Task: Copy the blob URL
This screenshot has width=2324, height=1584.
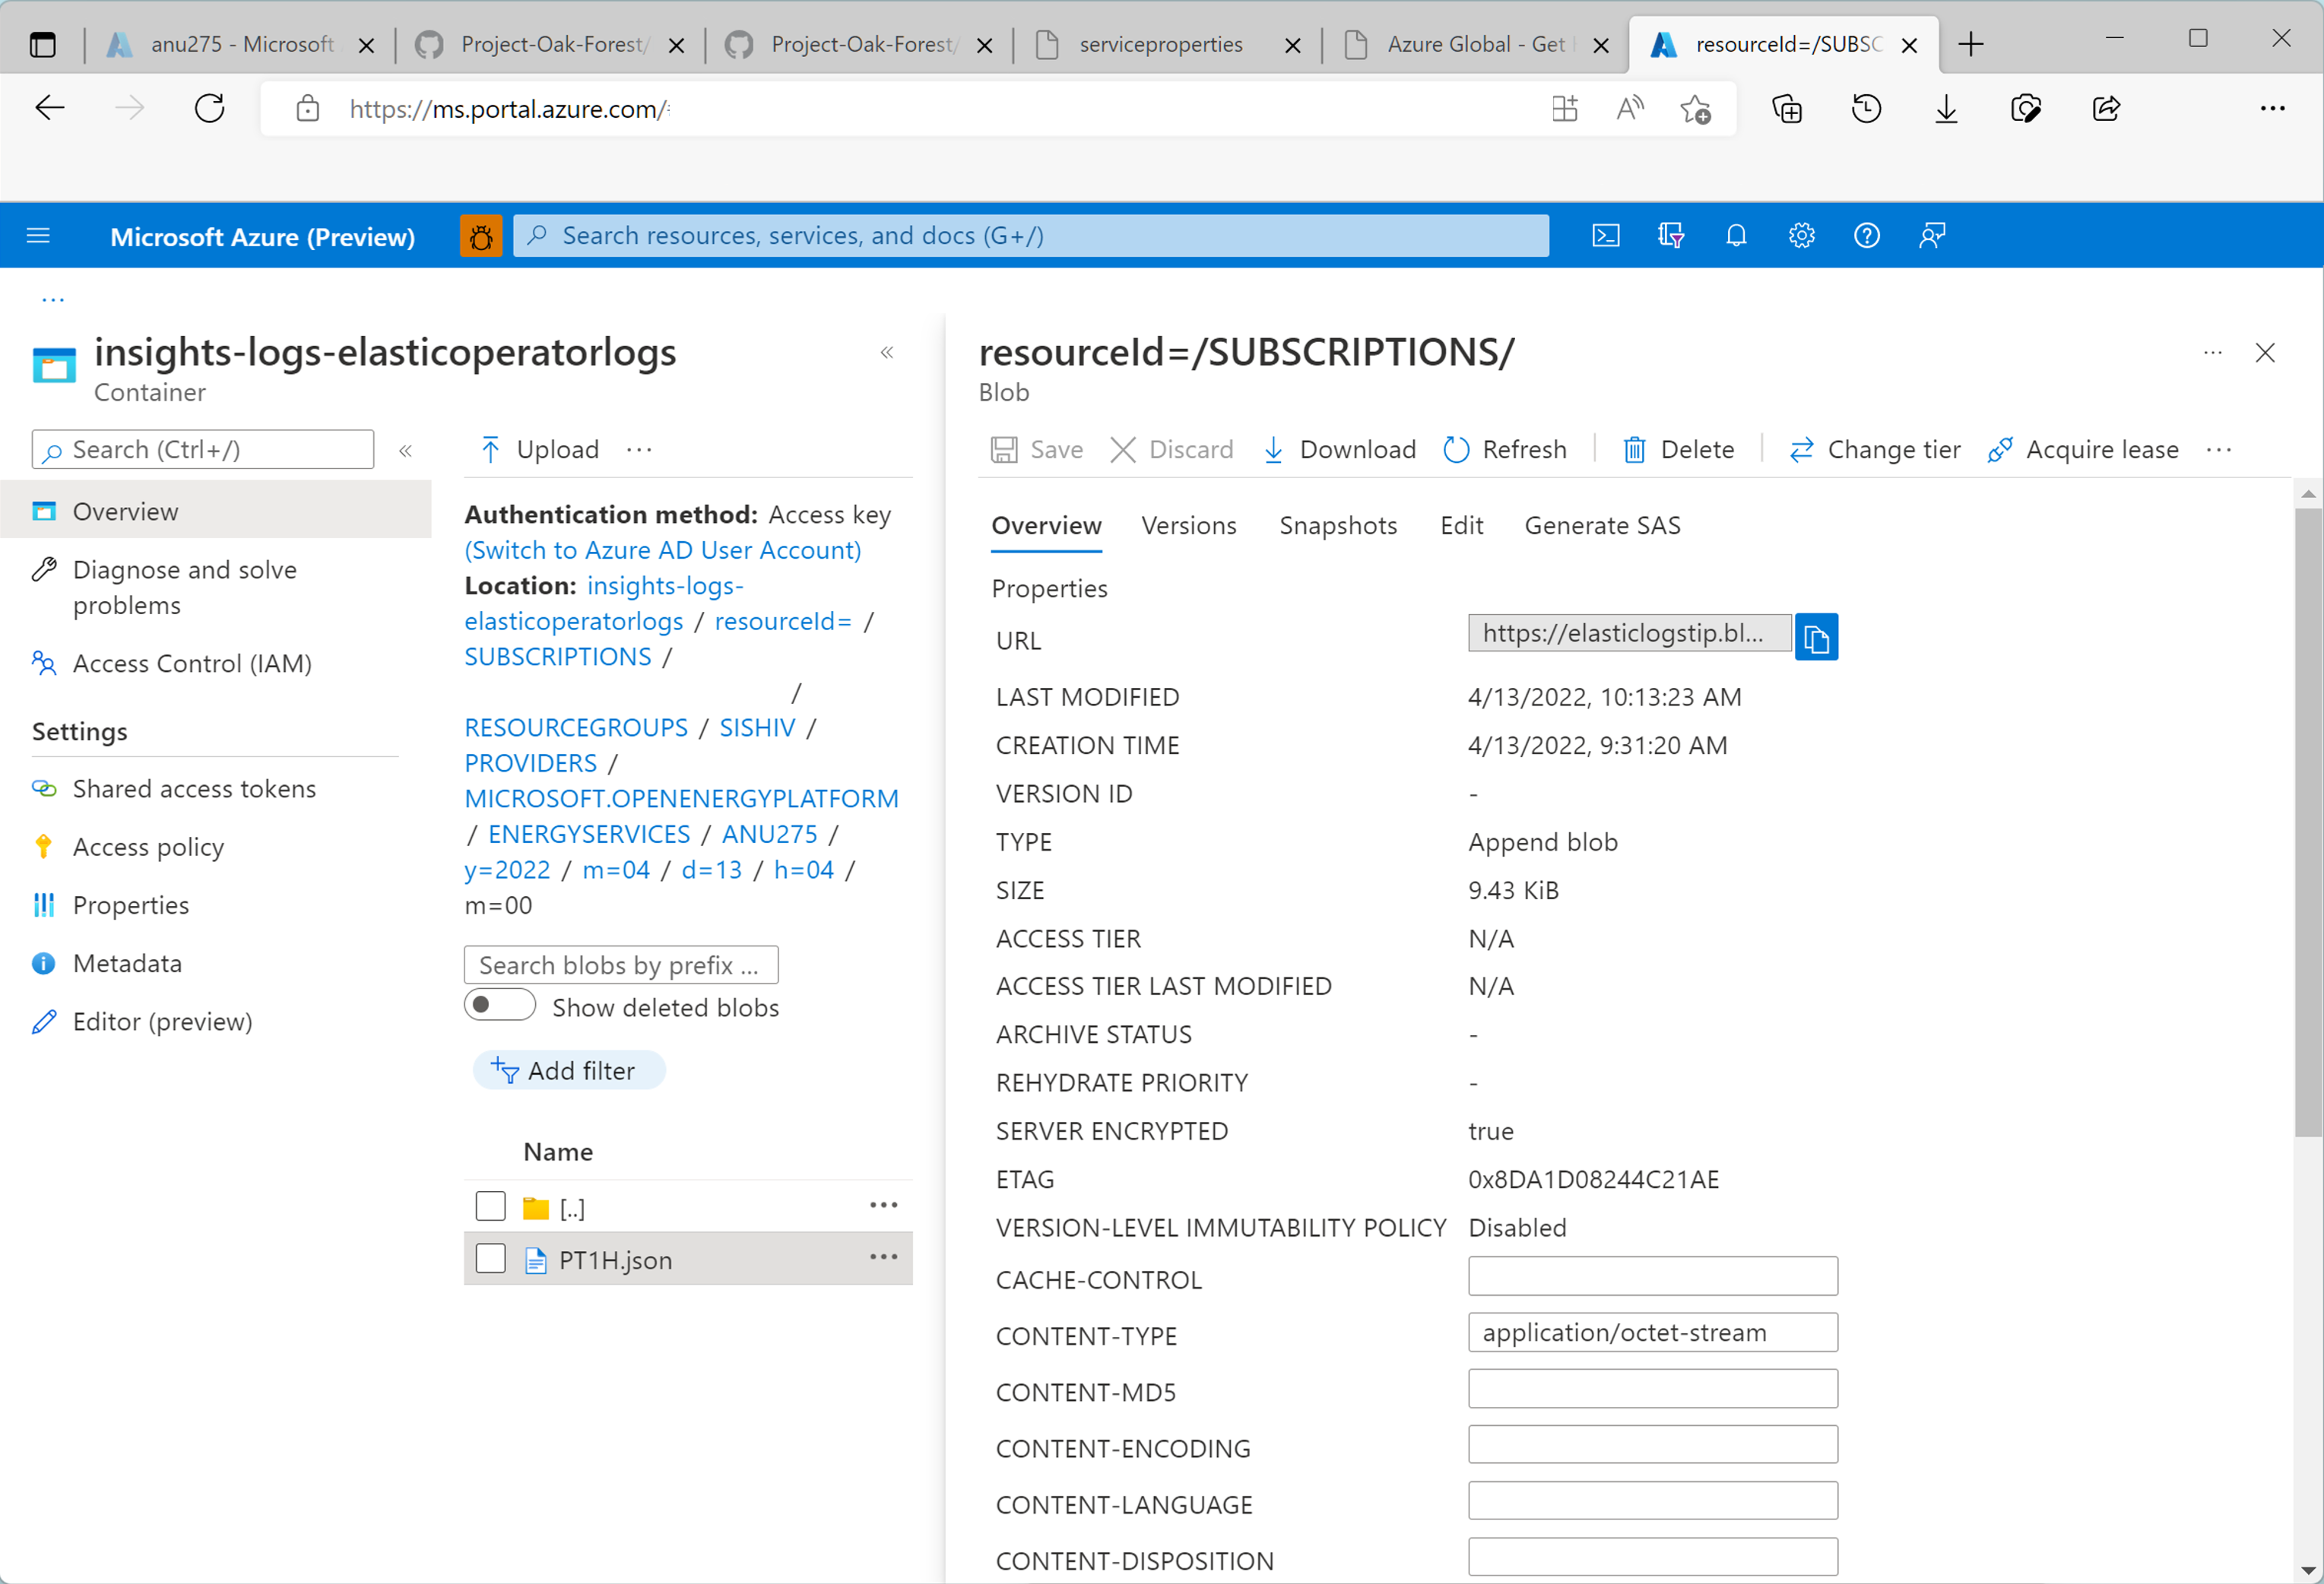Action: [1818, 637]
